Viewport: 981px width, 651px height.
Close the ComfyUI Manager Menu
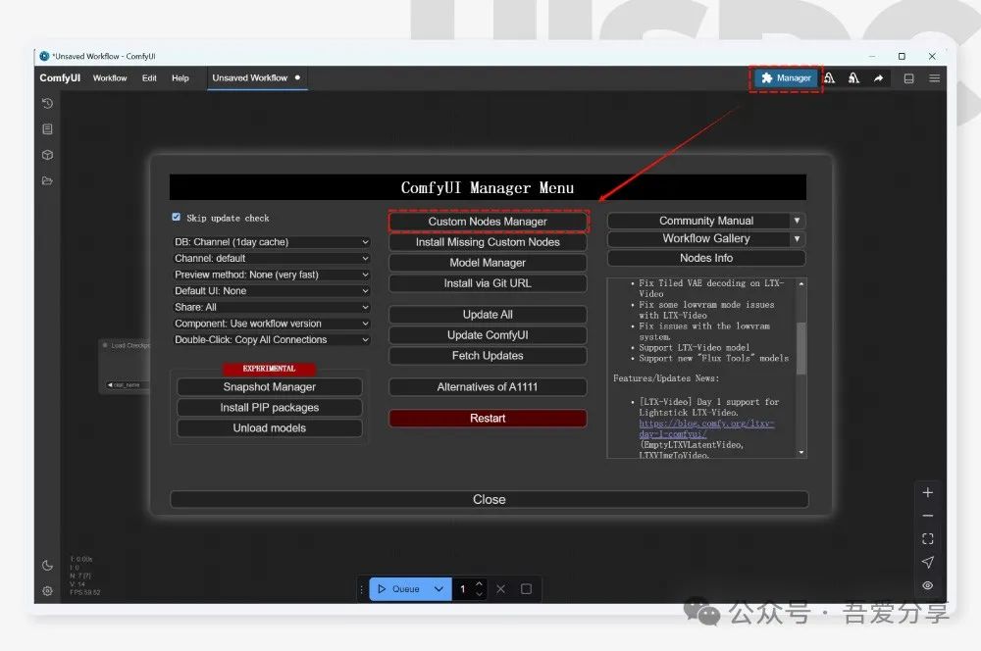490,500
